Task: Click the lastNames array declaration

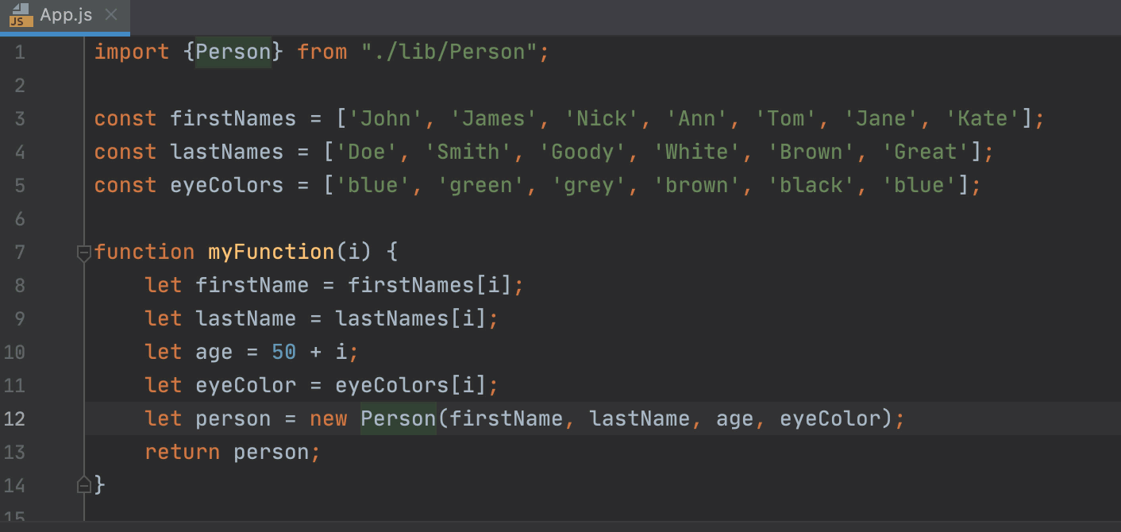Action: click(x=226, y=151)
